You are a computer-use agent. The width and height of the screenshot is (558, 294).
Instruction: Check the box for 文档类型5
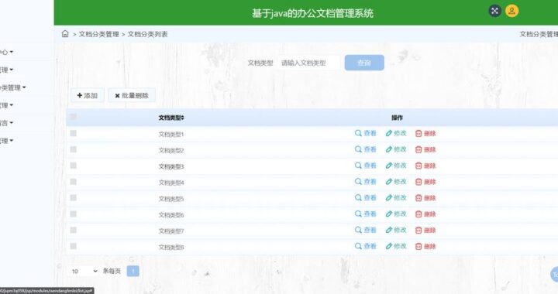click(x=74, y=198)
